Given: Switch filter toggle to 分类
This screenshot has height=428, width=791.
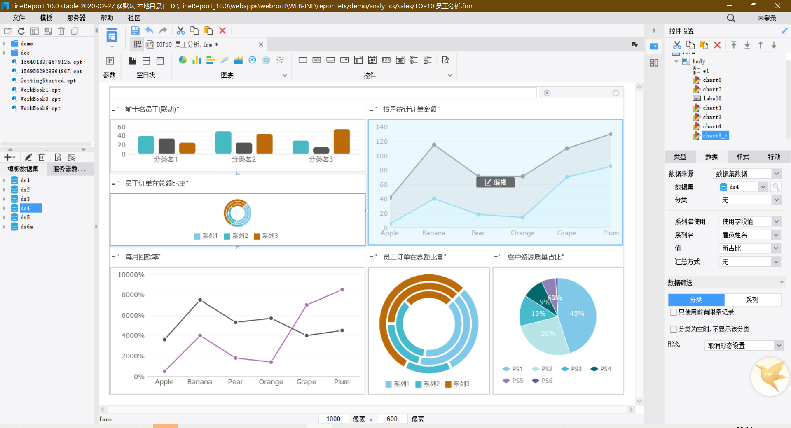Looking at the screenshot, I should coord(696,300).
